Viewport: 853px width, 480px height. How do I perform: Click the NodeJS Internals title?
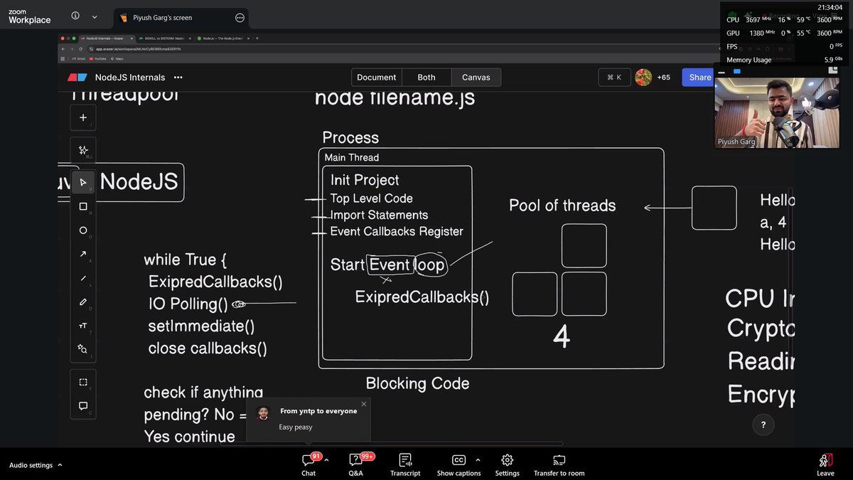coord(130,78)
